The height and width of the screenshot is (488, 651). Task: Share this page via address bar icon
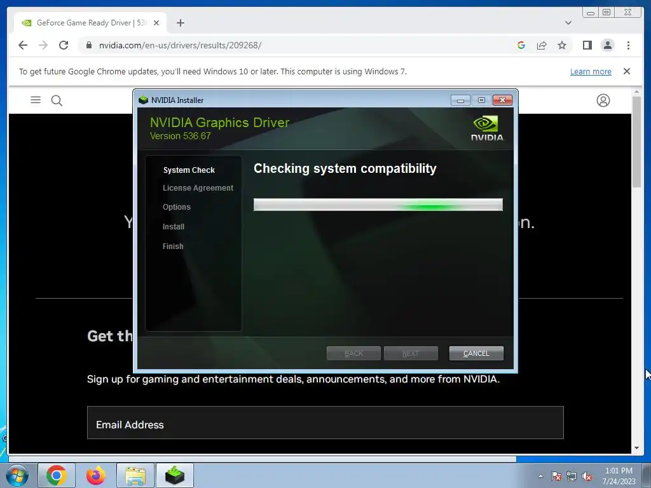(542, 45)
